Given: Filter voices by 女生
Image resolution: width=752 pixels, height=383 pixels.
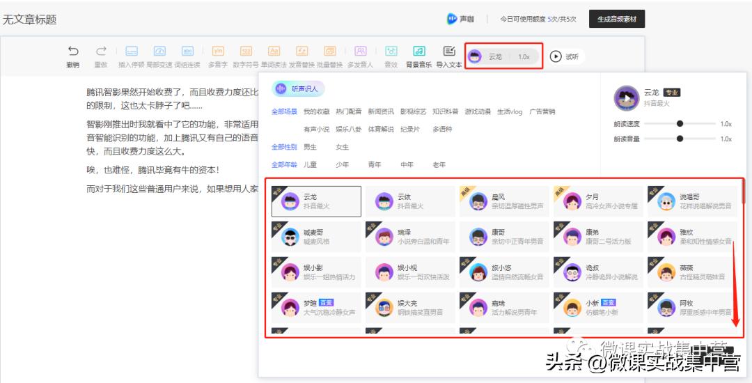Looking at the screenshot, I should pos(343,147).
